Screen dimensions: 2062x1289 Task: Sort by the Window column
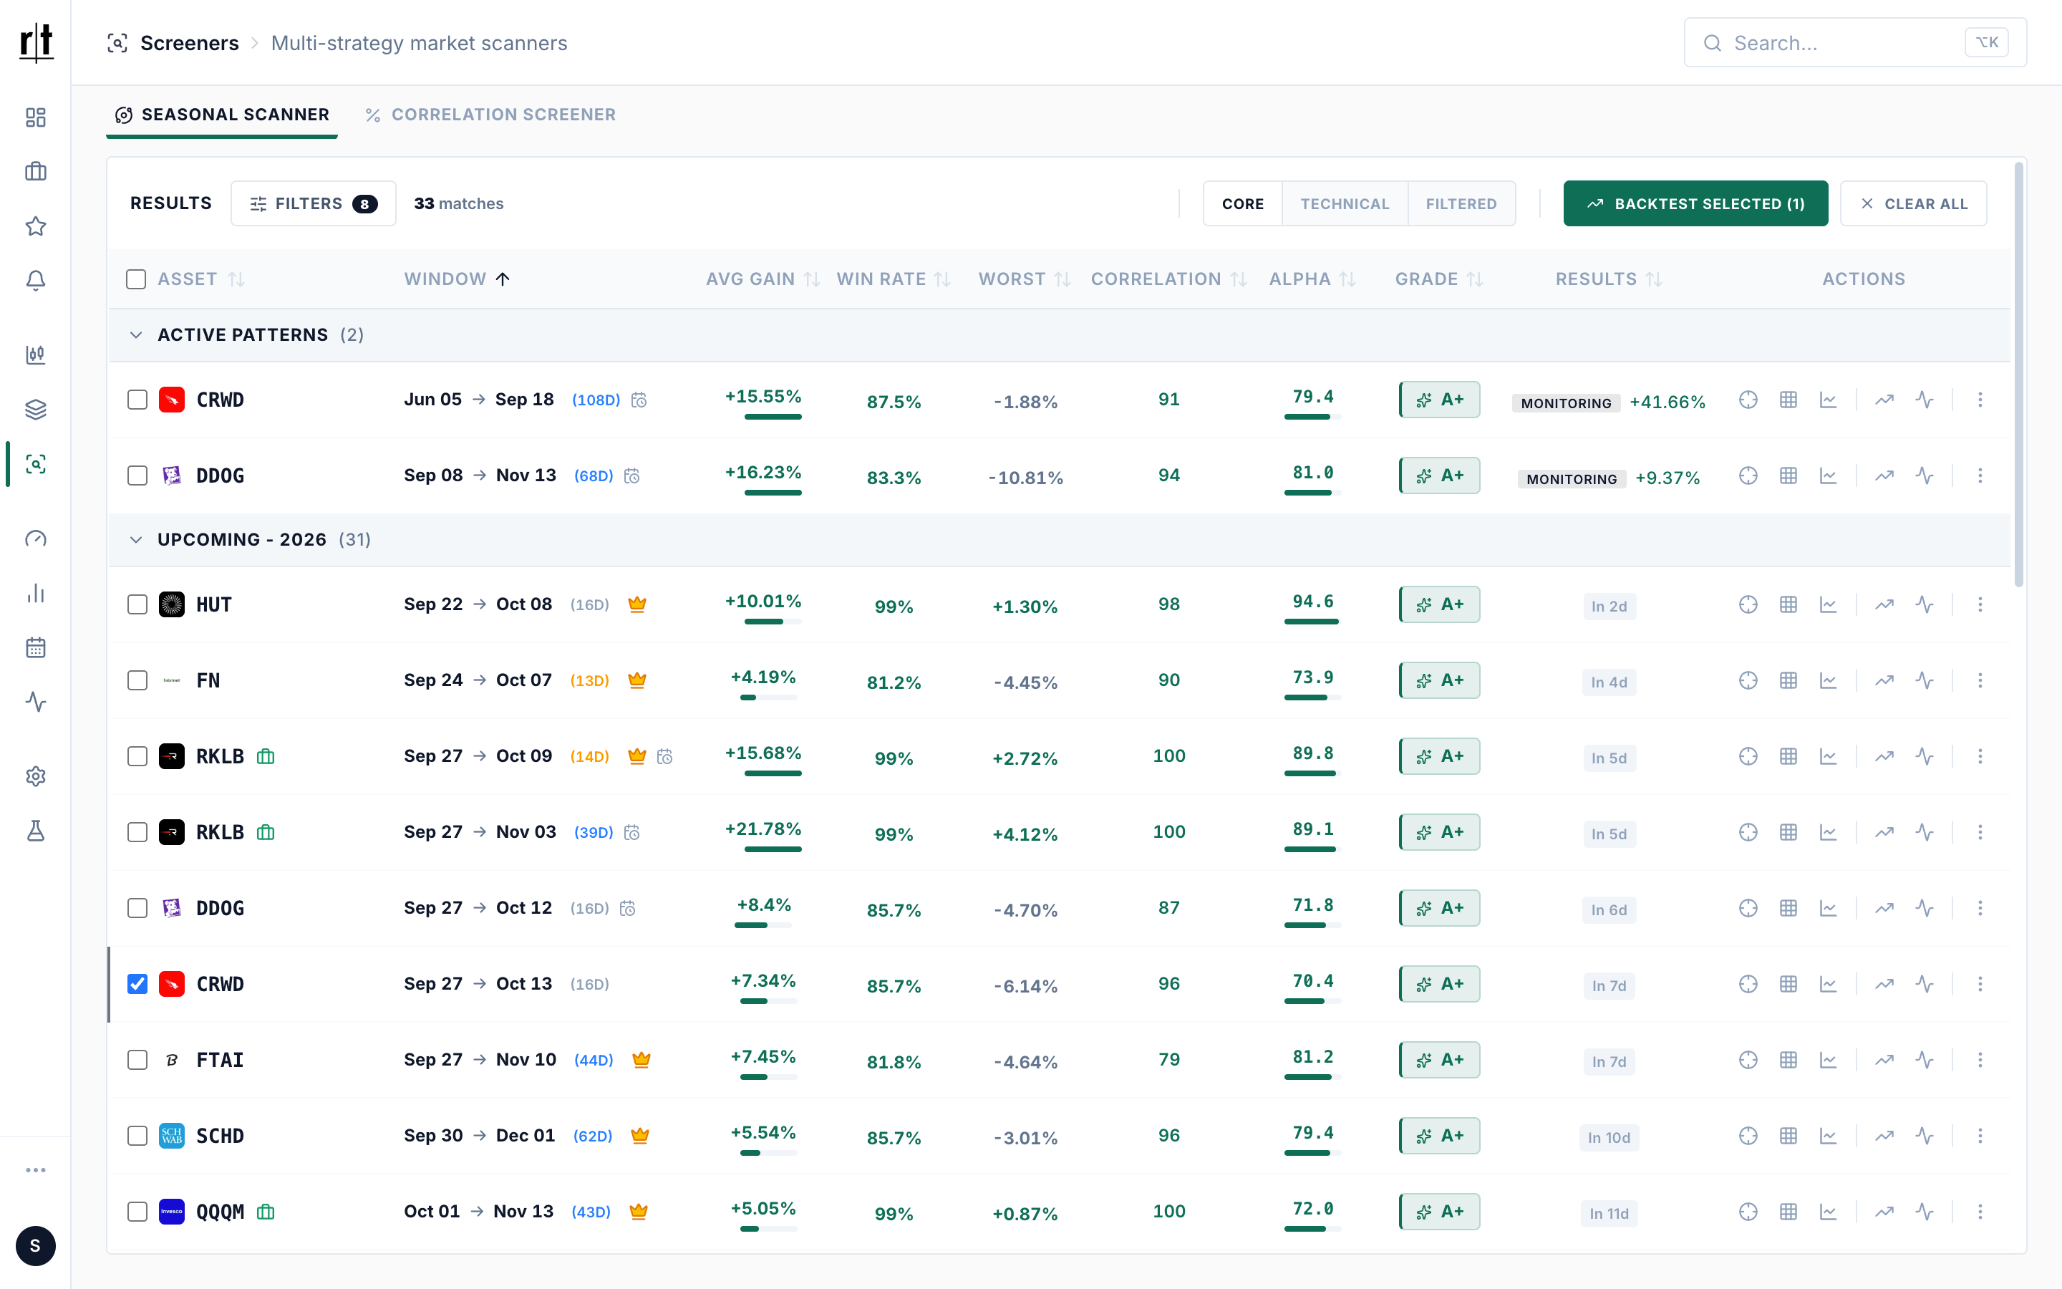(457, 279)
